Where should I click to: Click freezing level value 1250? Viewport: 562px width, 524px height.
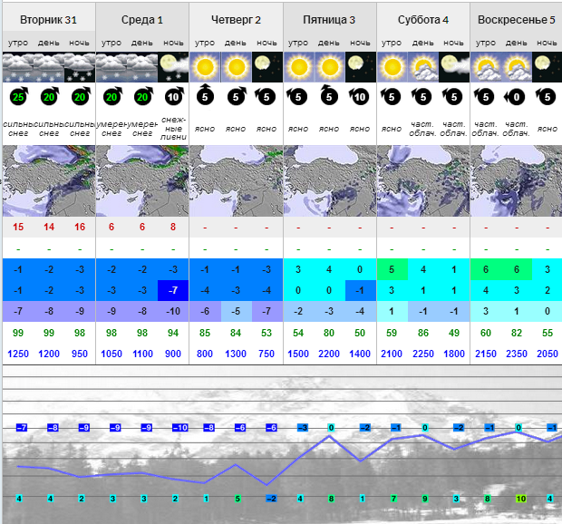click(x=18, y=354)
